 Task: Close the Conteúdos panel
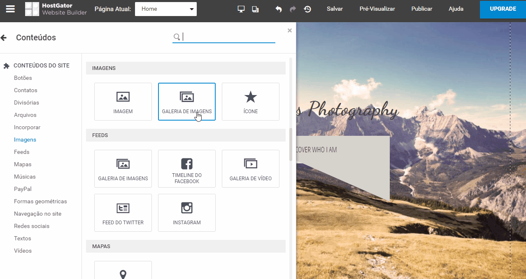(290, 30)
